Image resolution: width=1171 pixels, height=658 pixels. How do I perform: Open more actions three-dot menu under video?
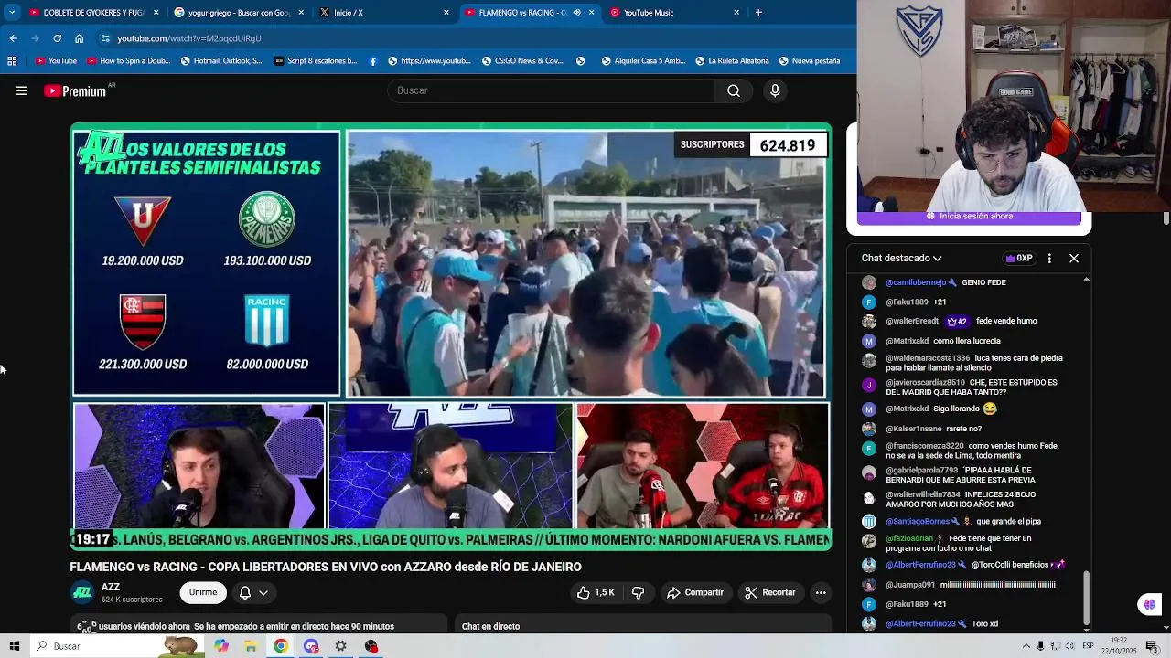[x=821, y=592]
